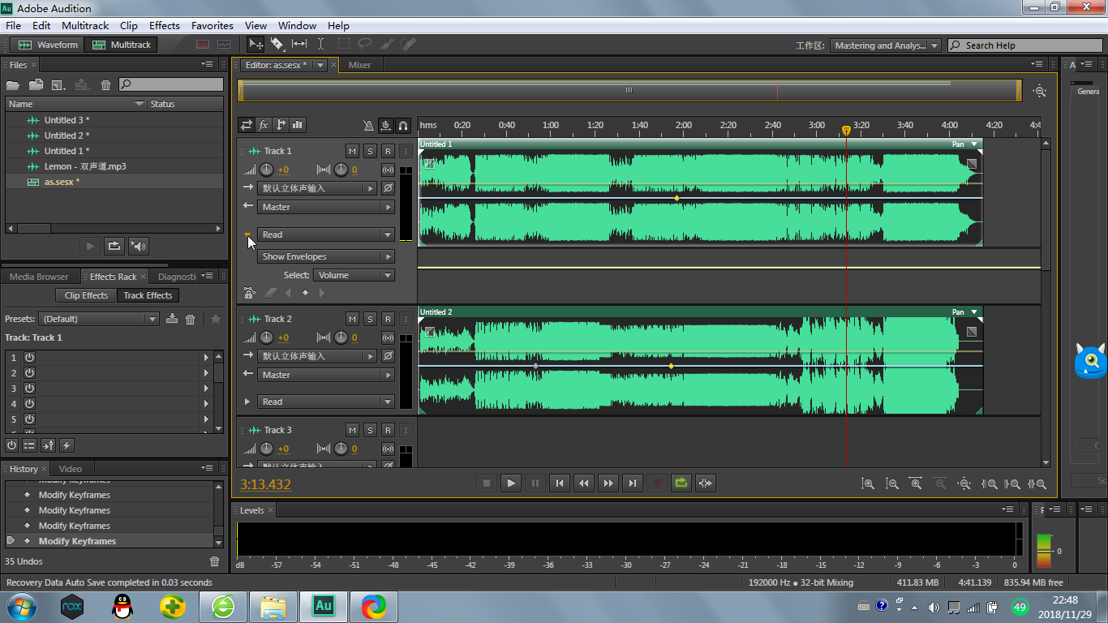The height and width of the screenshot is (623, 1108).
Task: Expand Track 2 automation lane triangle
Action: coord(247,402)
